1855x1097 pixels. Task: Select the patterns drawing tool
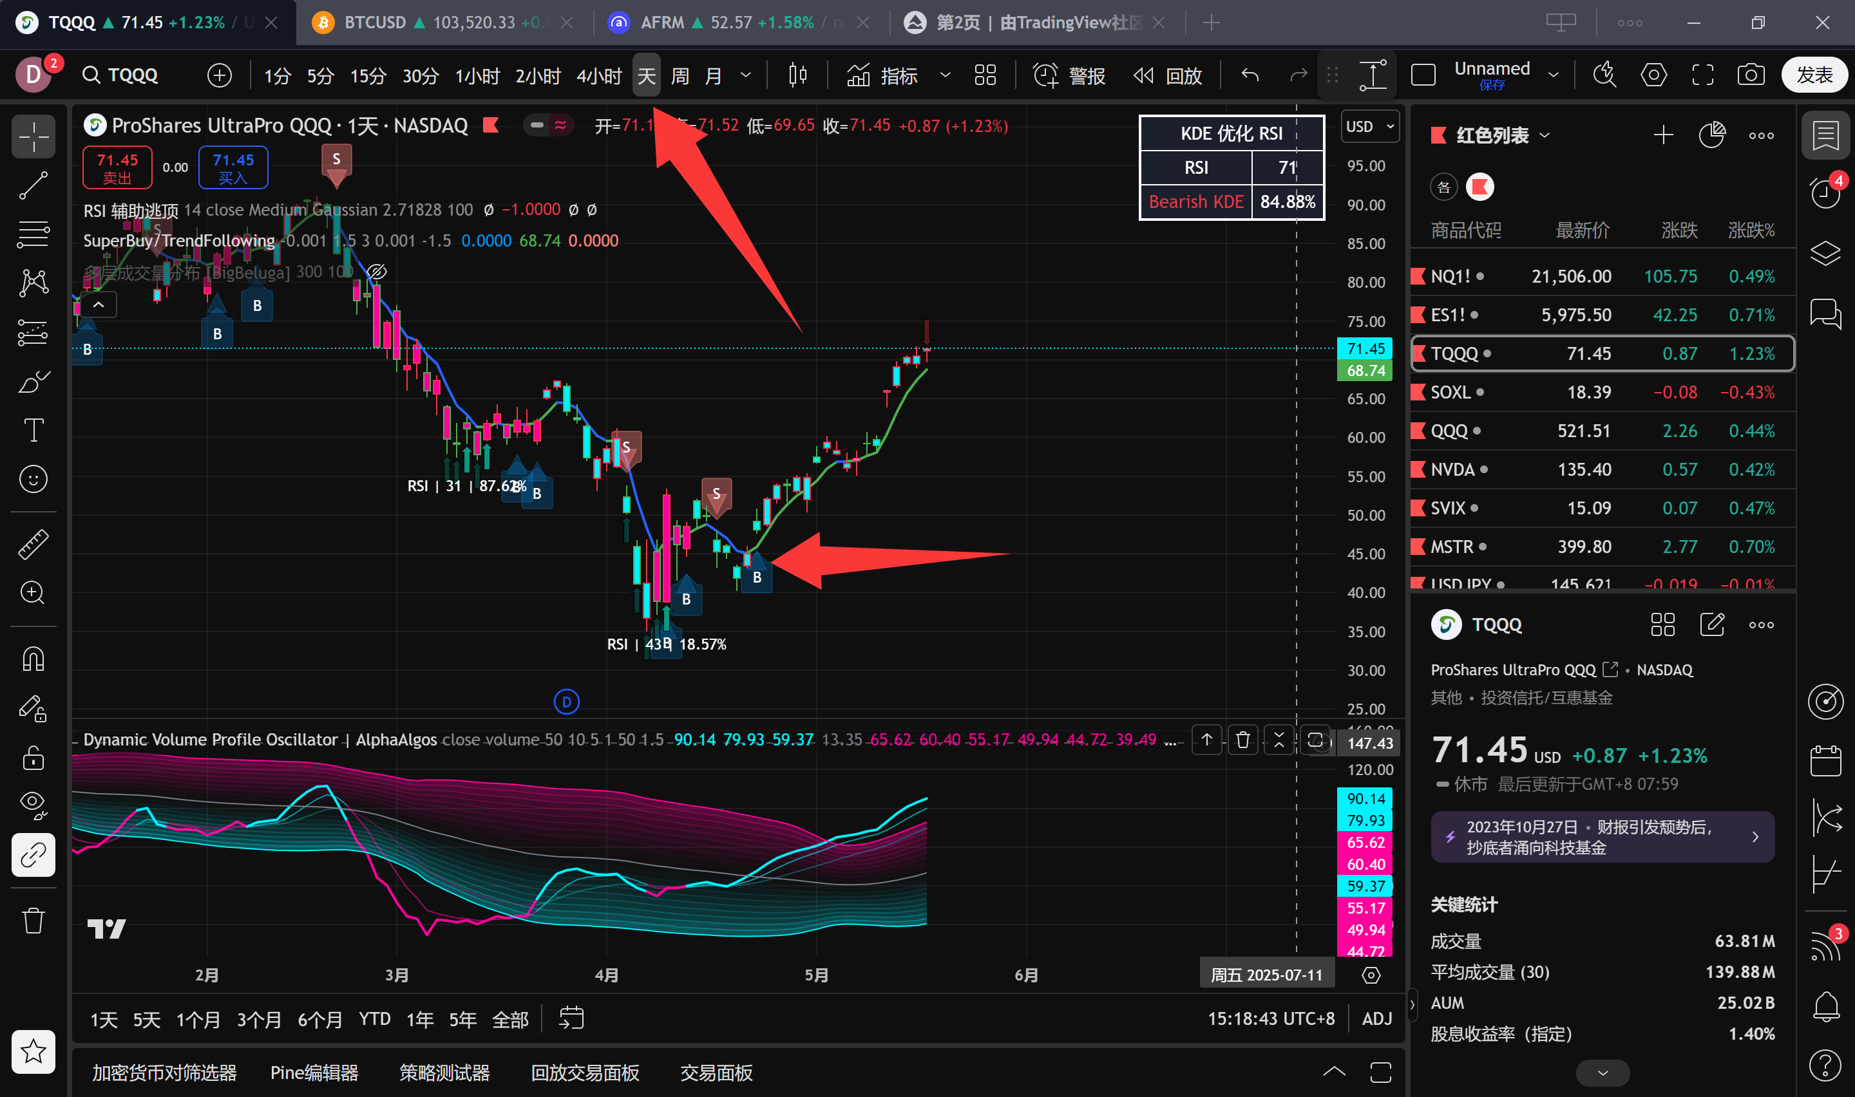point(33,283)
